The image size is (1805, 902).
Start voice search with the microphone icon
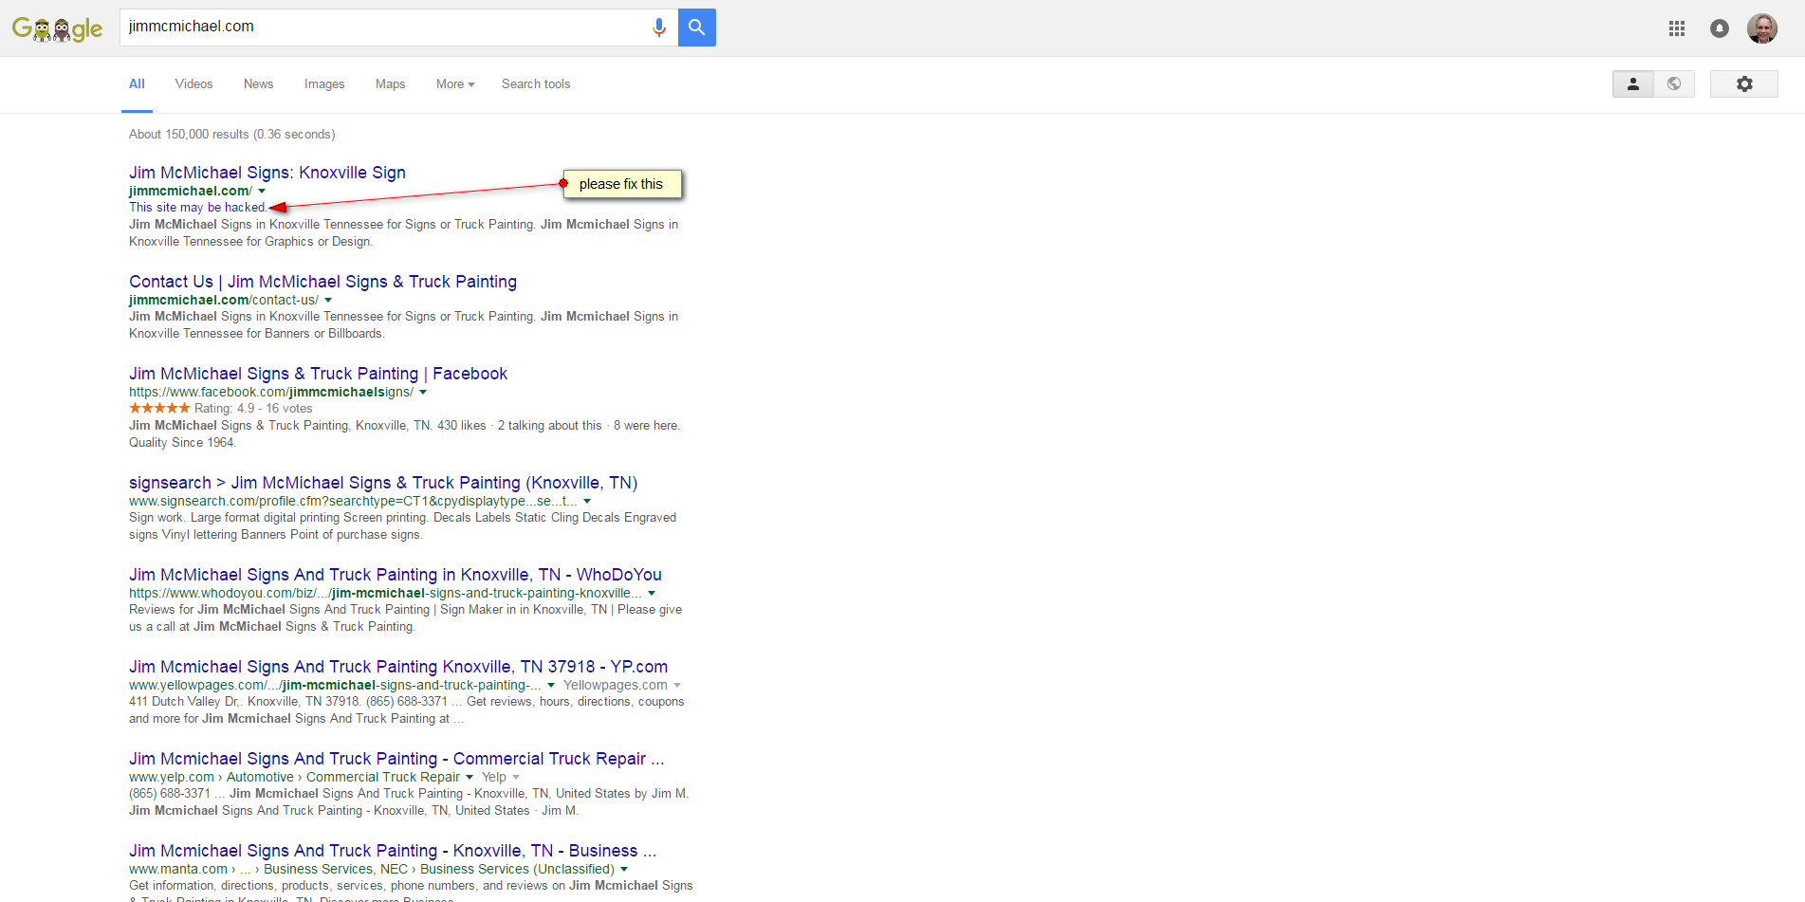[659, 28]
